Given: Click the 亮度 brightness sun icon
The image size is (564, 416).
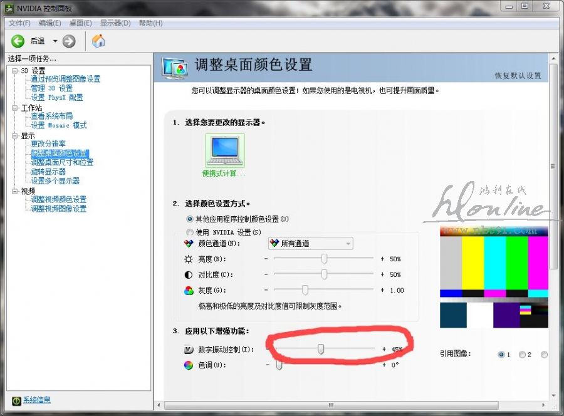Looking at the screenshot, I should pos(189,259).
